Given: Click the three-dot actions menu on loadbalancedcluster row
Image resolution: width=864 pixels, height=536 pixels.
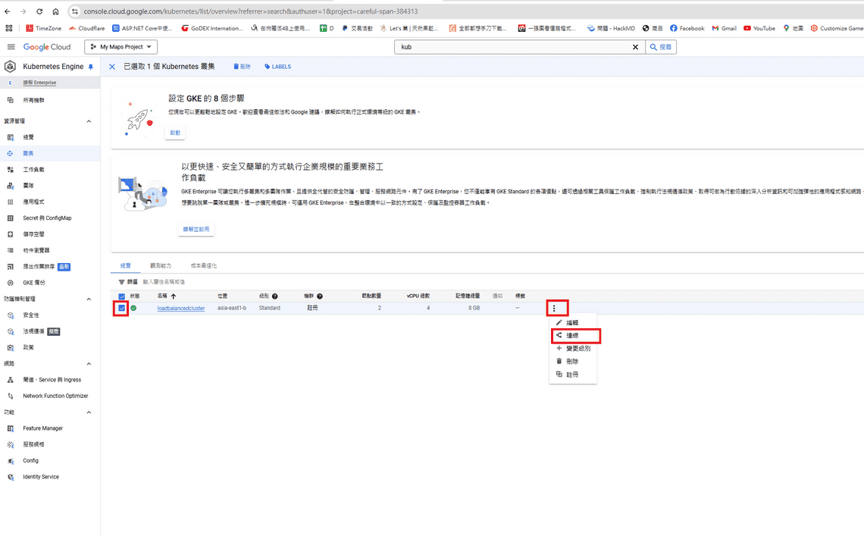Looking at the screenshot, I should point(556,308).
